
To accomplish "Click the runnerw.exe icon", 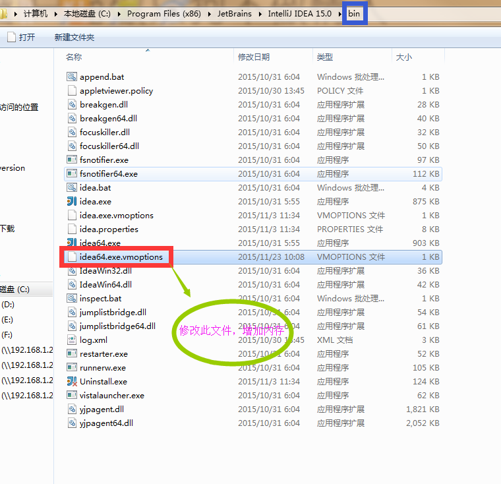I will 72,367.
